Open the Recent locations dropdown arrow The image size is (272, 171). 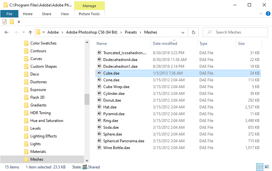(x=24, y=32)
